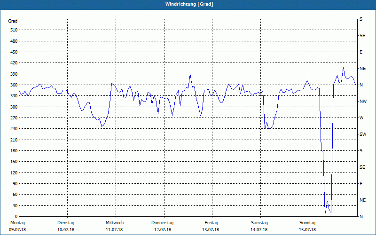The width and height of the screenshot is (376, 235).
Task: Select the 420 value on left axis
Action: tap(14, 63)
